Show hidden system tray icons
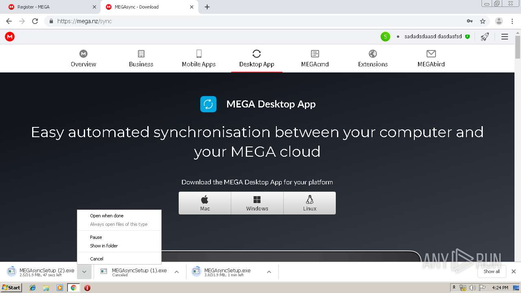Viewport: 521px width, 293px height. coord(454,288)
